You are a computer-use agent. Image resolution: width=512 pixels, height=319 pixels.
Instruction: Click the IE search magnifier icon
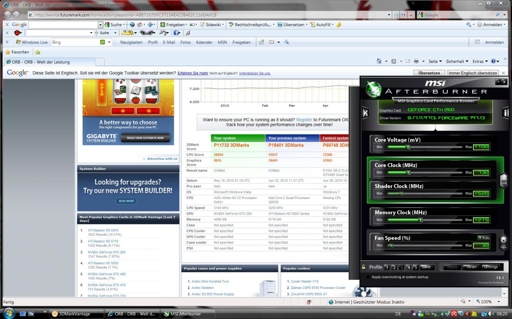(x=498, y=15)
